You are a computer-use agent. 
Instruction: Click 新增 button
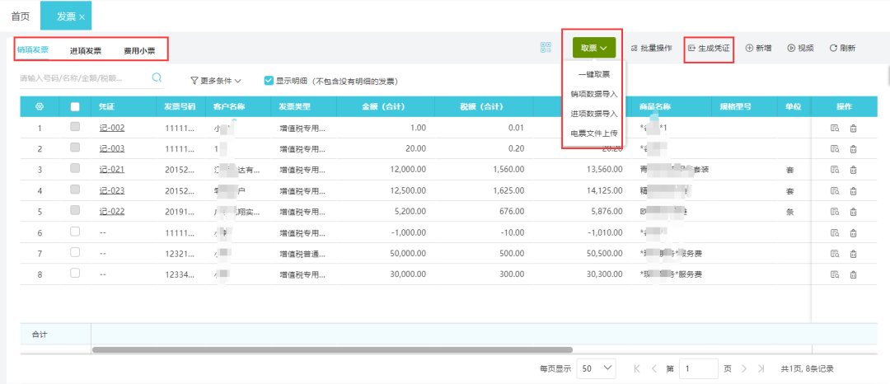coord(758,49)
